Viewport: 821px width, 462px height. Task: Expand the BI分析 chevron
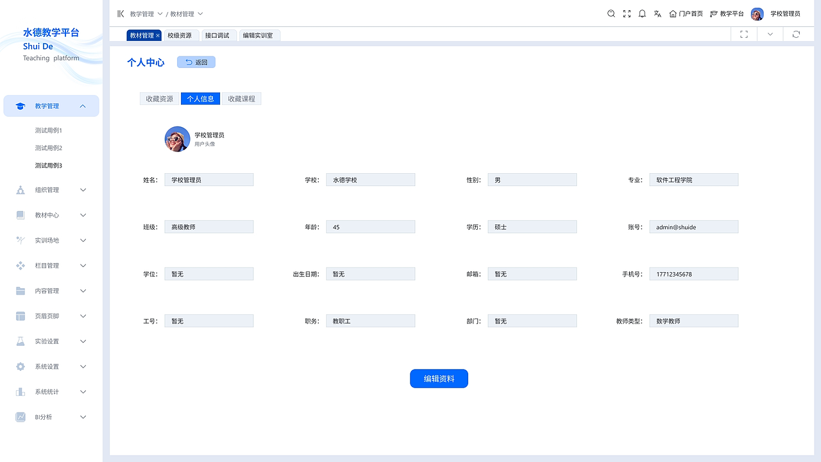click(x=83, y=417)
